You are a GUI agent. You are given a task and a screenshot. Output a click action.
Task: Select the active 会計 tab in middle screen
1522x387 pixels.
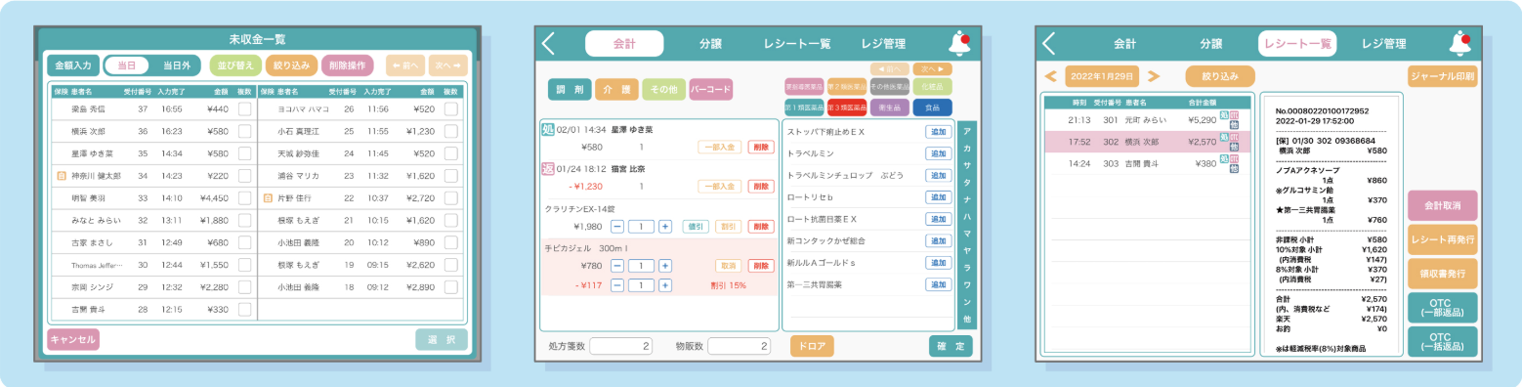(624, 44)
